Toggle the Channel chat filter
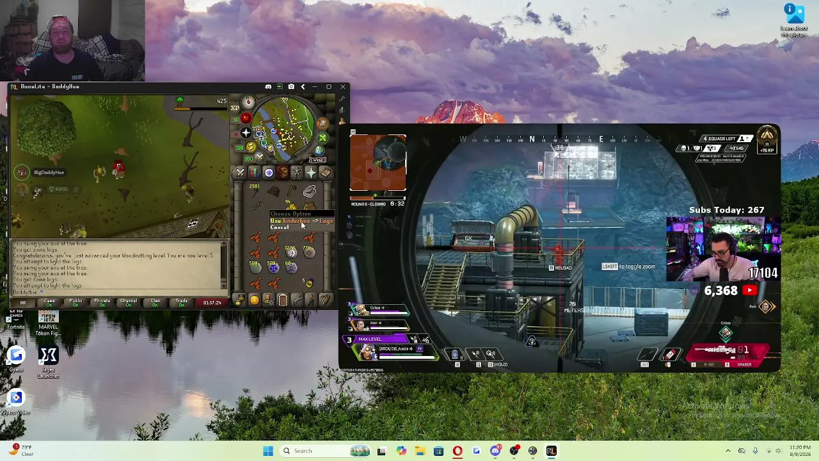Viewport: 819px width, 461px height. tap(129, 302)
